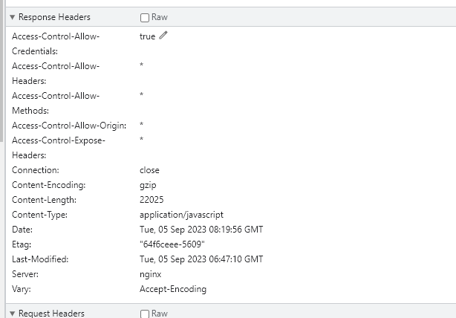
Task: Click the Content-Length value 22025
Action: click(x=152, y=200)
